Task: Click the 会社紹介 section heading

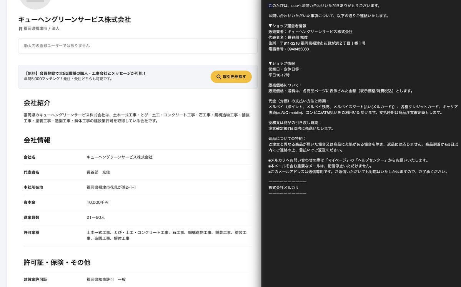Action: [x=37, y=103]
